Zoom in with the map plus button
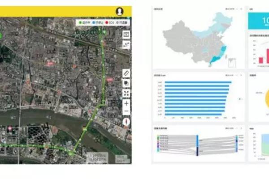 pyautogui.click(x=126, y=103)
